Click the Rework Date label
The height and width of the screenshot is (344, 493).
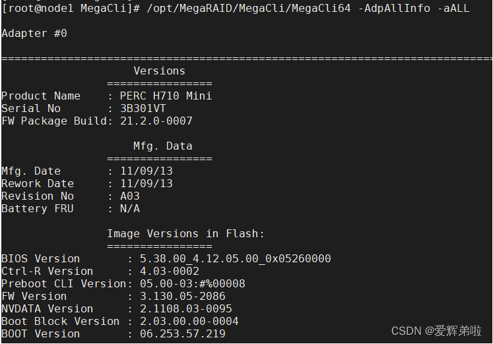(x=38, y=183)
